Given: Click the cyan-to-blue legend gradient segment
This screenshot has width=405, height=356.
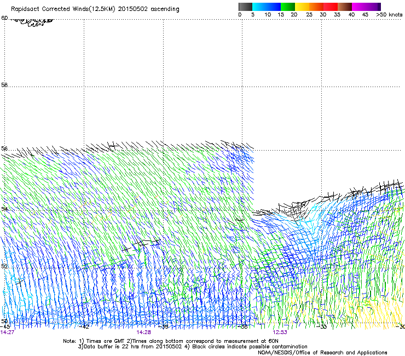Looking at the screenshot, I should (x=267, y=7).
